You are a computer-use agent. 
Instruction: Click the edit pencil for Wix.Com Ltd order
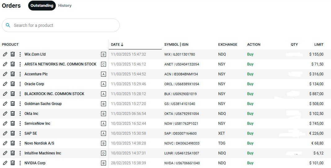pos(5,54)
